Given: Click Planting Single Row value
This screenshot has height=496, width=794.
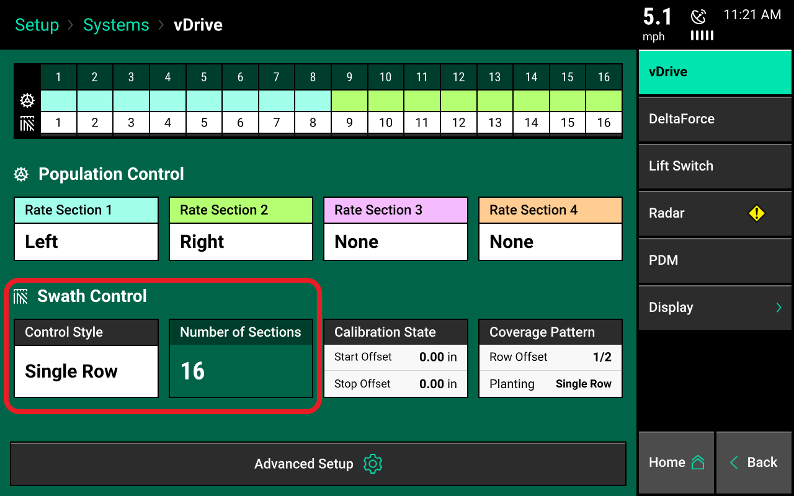Looking at the screenshot, I should click(584, 384).
